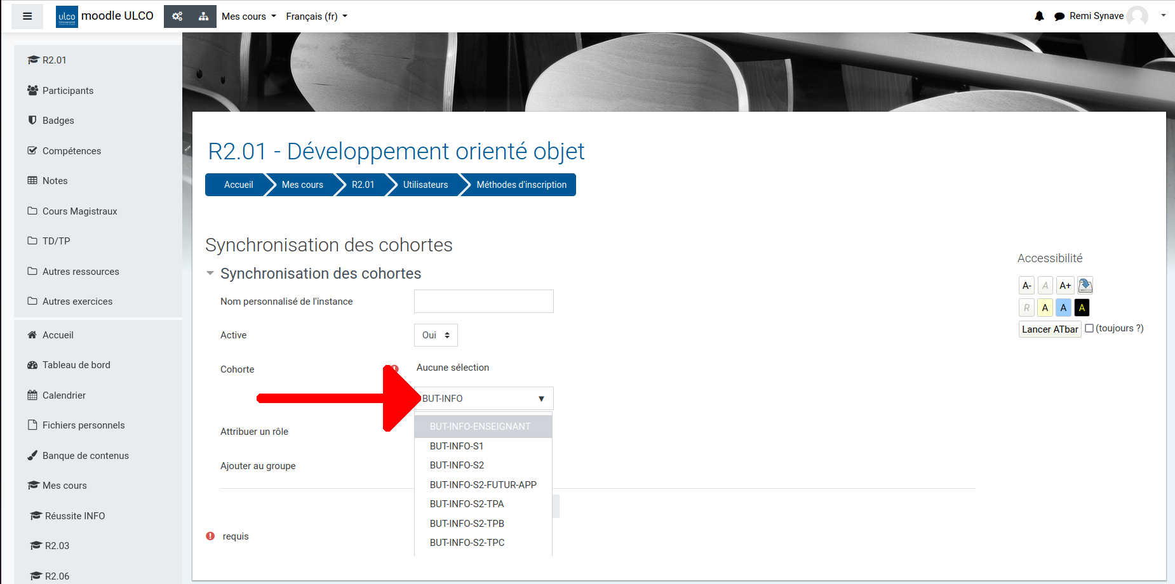Click the Nom personnalisé de l'instance field
Viewport: 1175px width, 584px height.
[x=483, y=302]
